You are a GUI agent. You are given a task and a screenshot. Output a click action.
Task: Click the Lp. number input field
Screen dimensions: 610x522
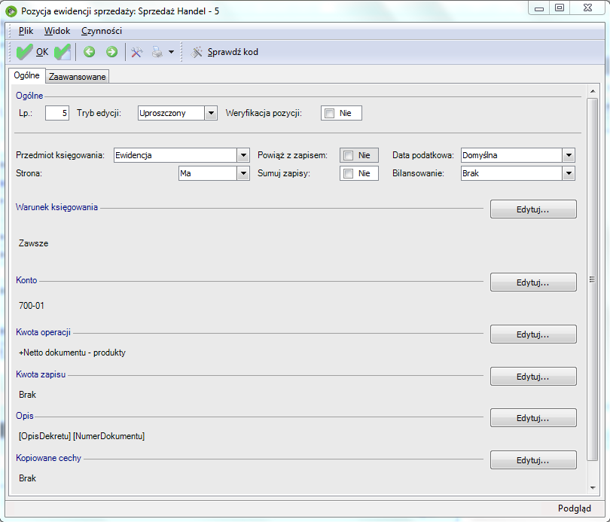point(57,113)
